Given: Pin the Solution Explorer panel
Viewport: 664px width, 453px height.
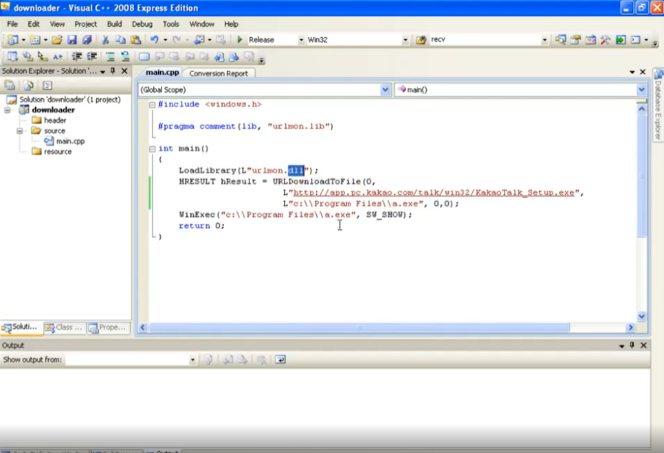Looking at the screenshot, I should point(113,71).
